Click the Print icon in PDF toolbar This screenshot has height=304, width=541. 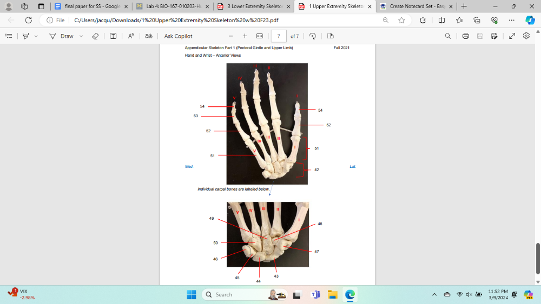tap(466, 36)
